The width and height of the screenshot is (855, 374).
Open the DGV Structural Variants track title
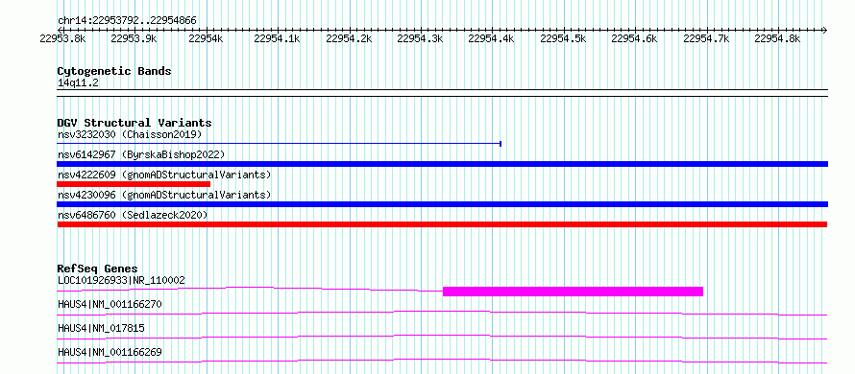coord(134,123)
